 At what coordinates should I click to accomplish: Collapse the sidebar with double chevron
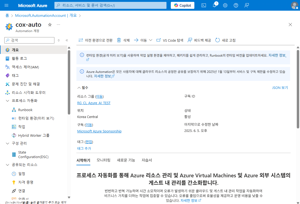pyautogui.click(x=67, y=40)
